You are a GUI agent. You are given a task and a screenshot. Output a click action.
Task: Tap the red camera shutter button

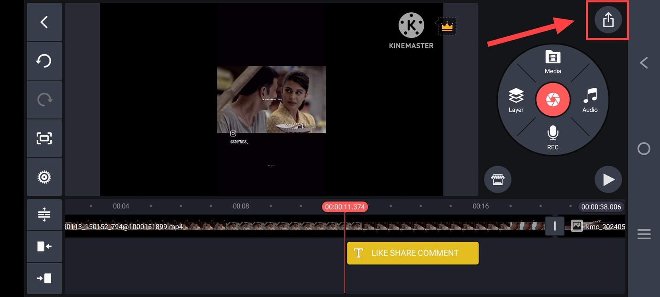point(553,100)
